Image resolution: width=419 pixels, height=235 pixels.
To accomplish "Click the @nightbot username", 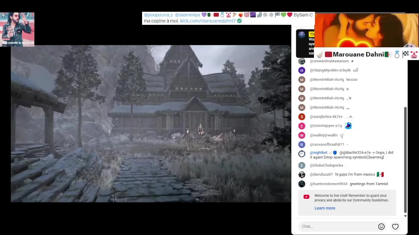I will coord(319,153).
